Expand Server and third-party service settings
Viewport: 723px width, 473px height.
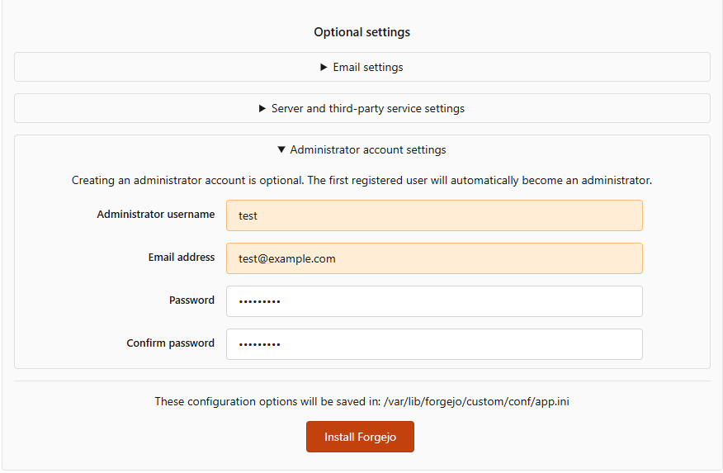tap(367, 109)
